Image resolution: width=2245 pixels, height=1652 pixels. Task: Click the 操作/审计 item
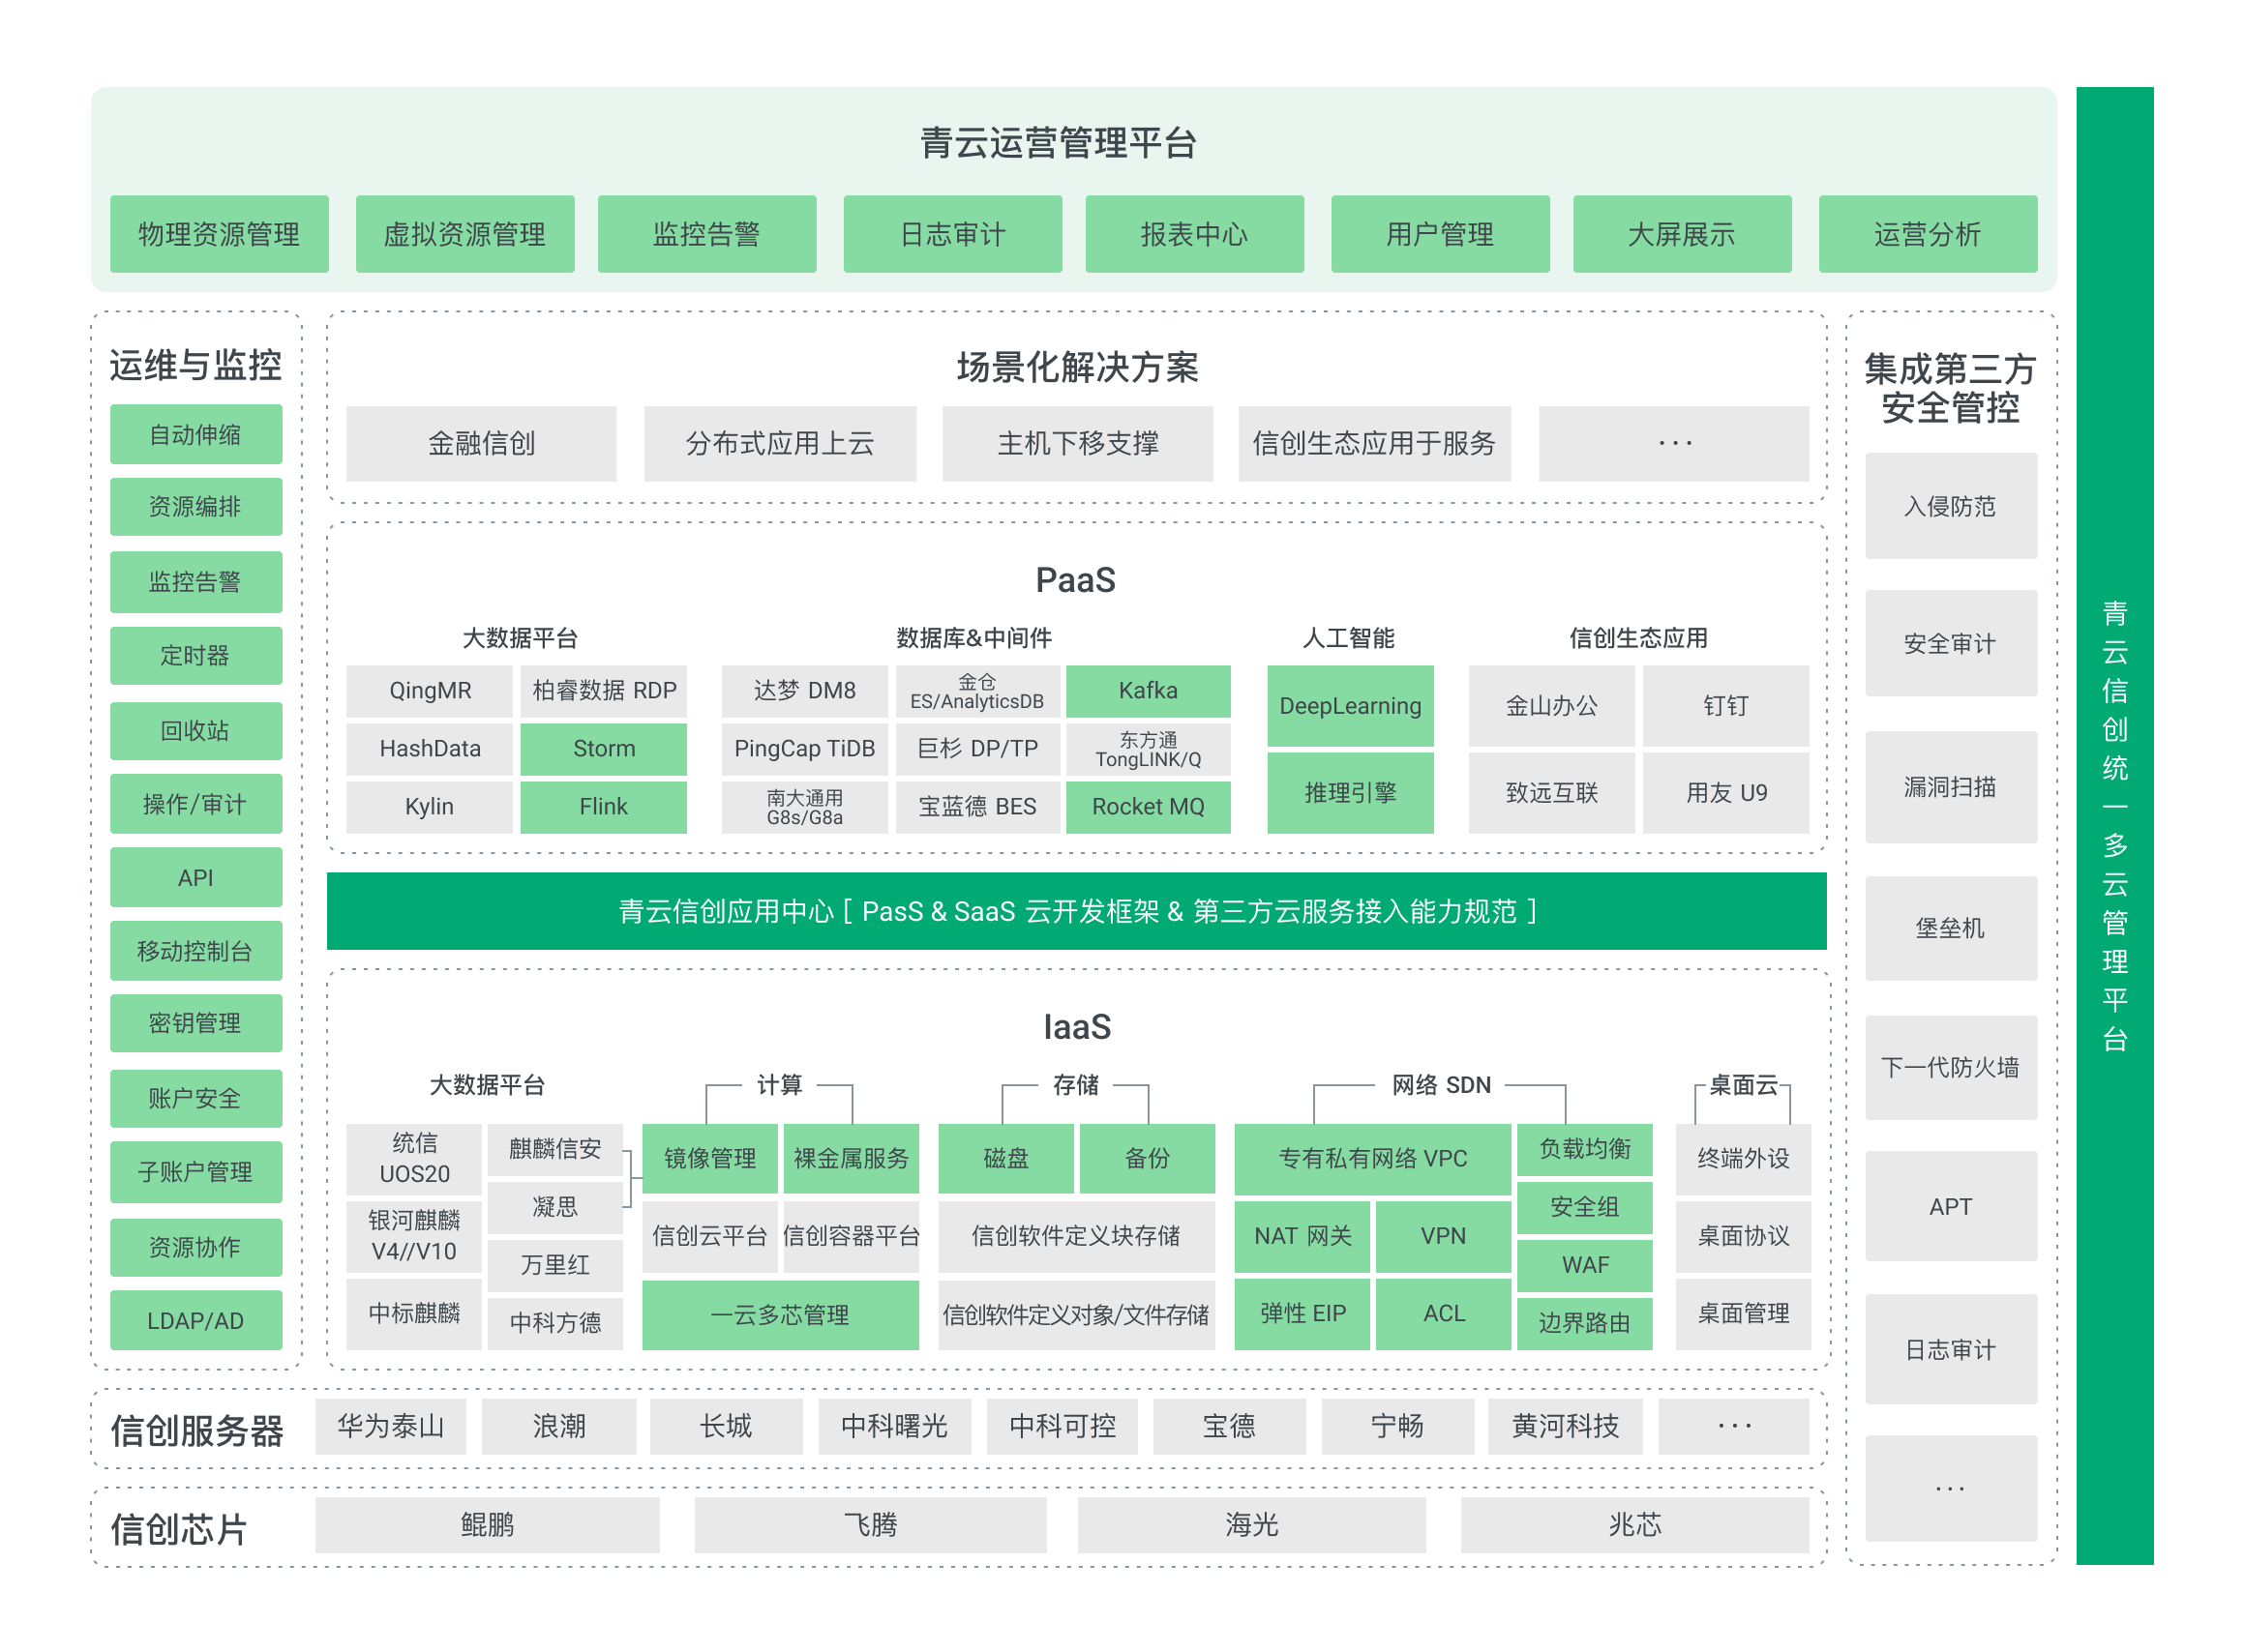[196, 804]
